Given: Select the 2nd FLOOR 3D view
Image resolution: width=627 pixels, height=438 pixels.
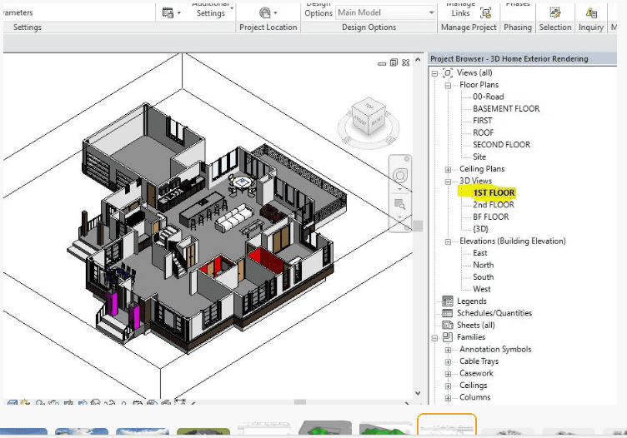Looking at the screenshot, I should click(493, 205).
